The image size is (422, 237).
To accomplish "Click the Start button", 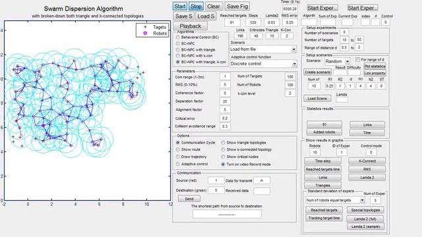I will [x=180, y=7].
